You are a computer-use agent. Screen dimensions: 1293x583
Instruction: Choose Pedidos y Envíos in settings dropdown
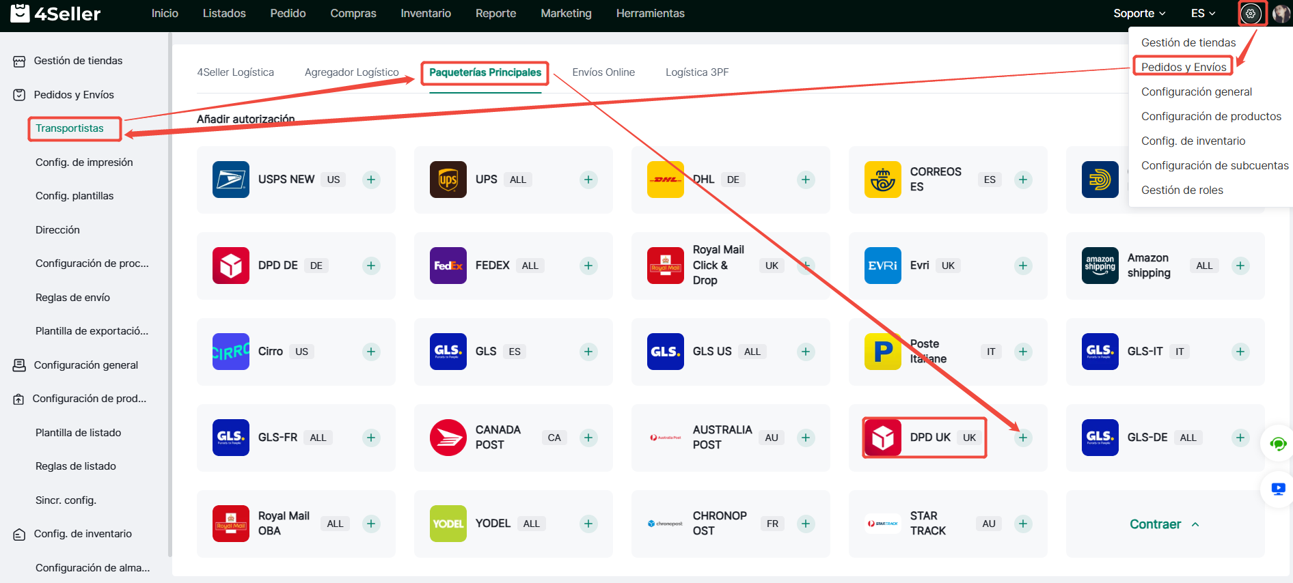pos(1184,67)
